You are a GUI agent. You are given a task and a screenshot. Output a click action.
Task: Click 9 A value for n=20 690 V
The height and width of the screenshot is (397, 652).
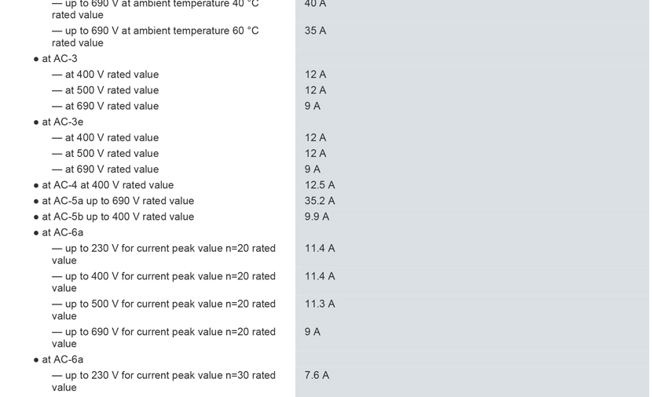tap(312, 332)
